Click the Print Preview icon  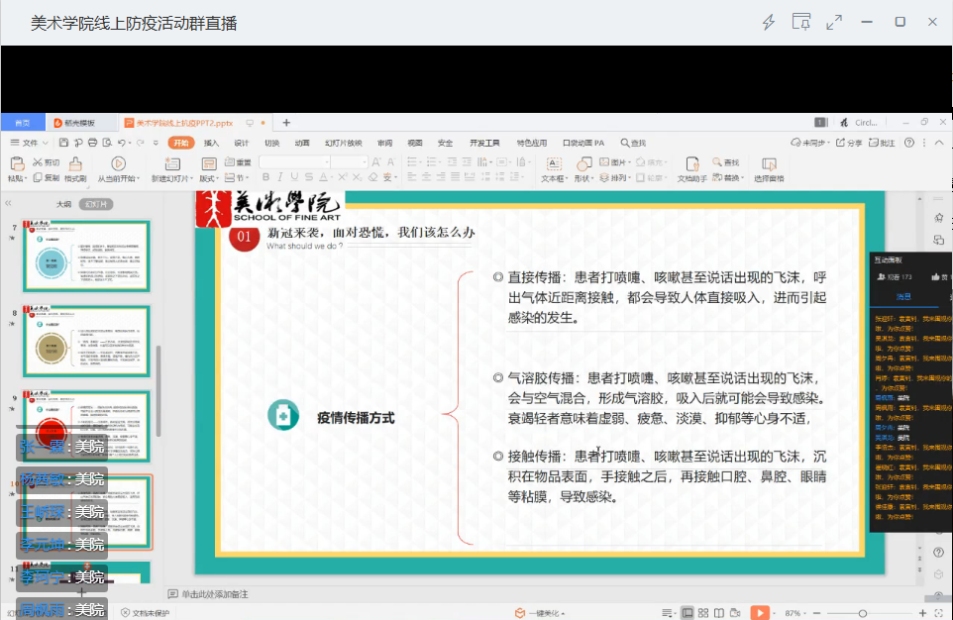coord(107,143)
